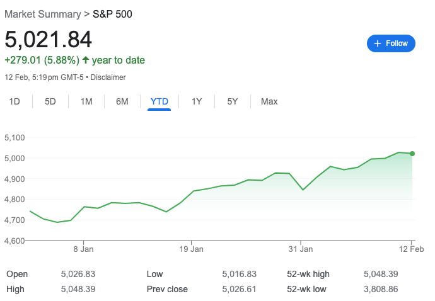Switch to the 1D range tab
The image size is (435, 301).
point(14,101)
